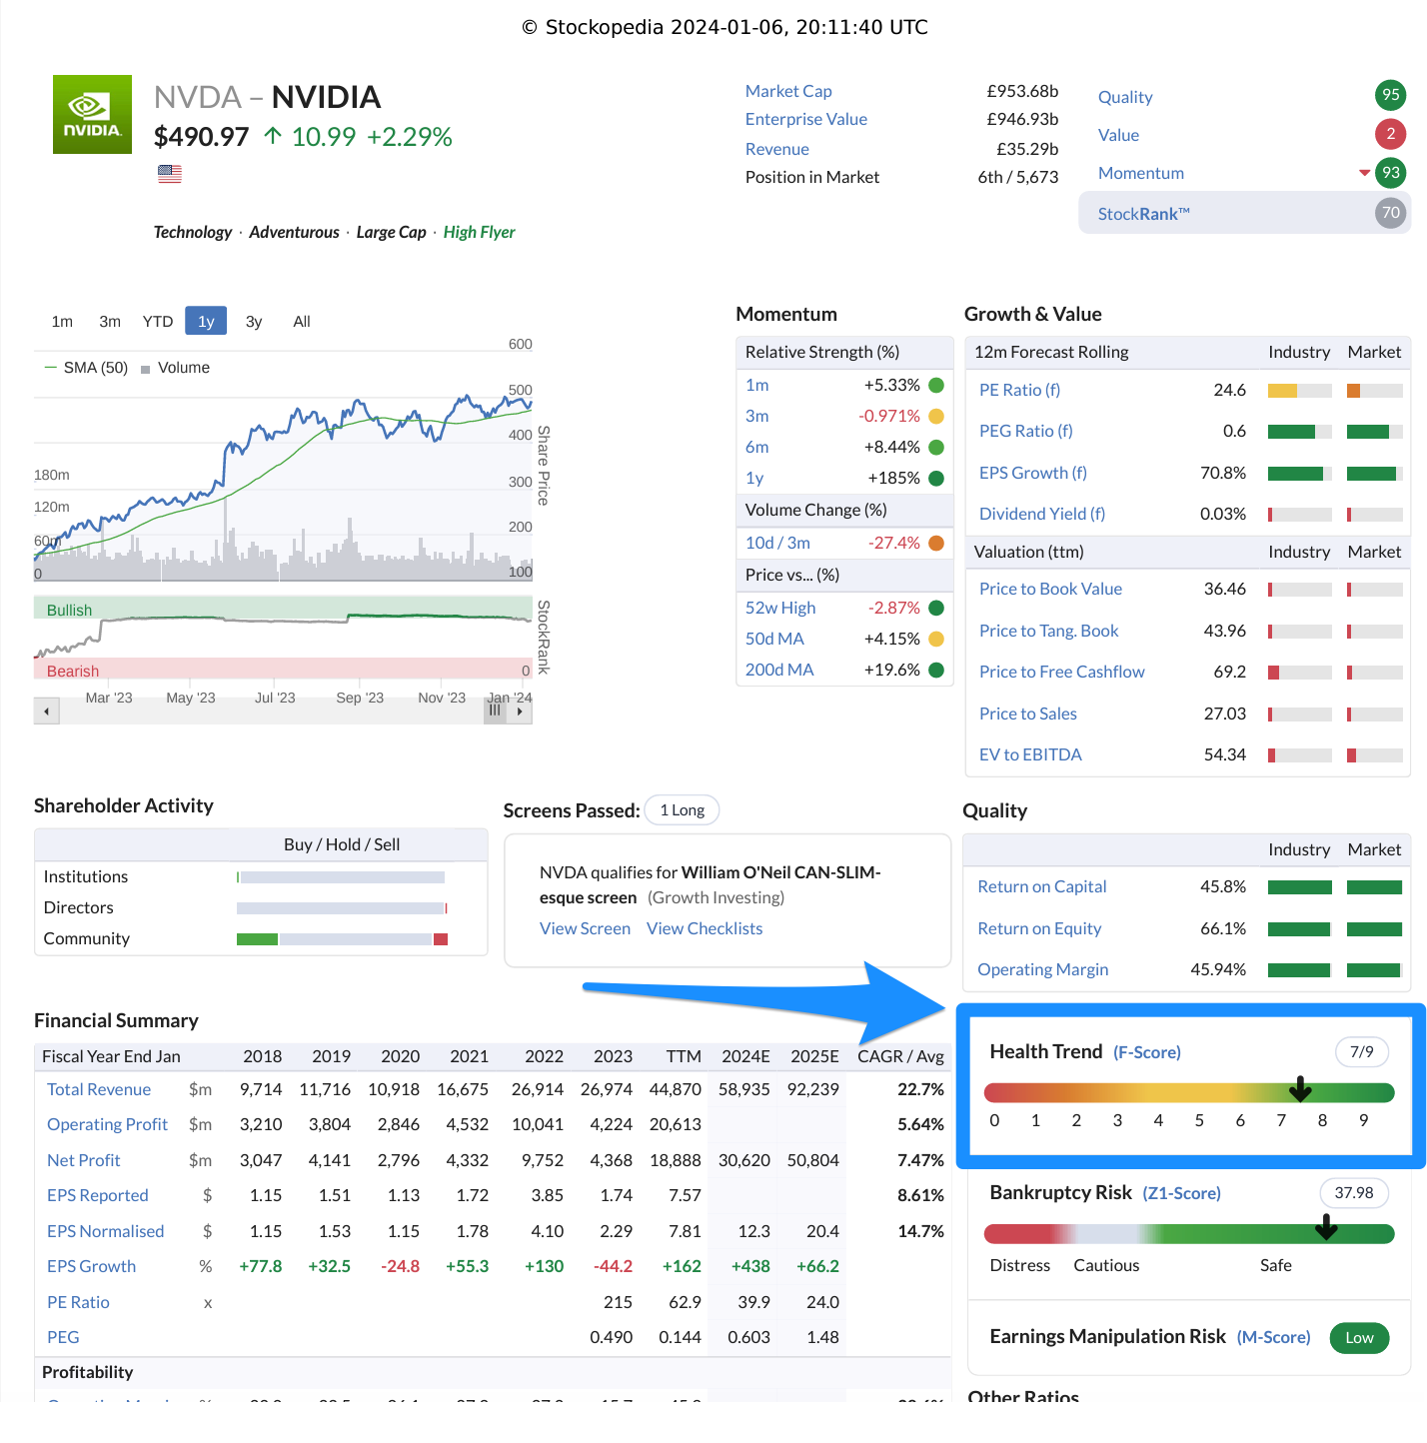Click the orange 10d/3m volume change dot

pos(935,543)
